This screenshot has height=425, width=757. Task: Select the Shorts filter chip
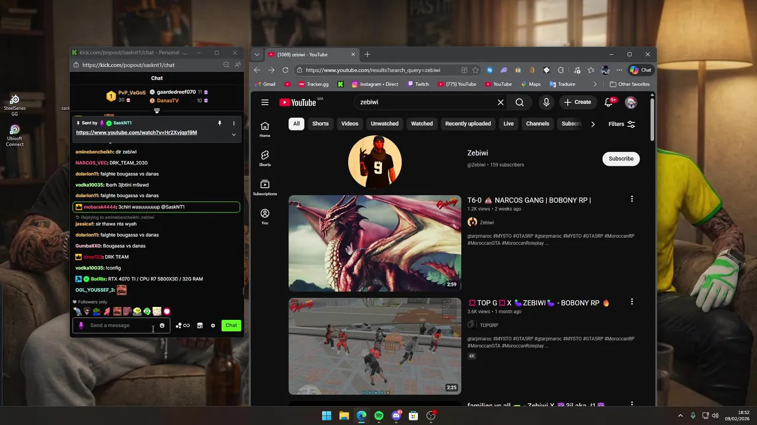point(321,124)
